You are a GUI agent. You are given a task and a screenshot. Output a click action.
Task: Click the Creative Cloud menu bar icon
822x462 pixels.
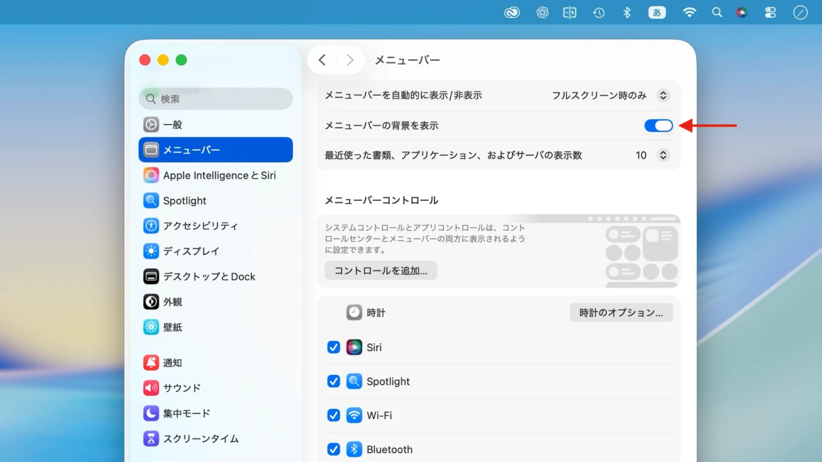(512, 12)
